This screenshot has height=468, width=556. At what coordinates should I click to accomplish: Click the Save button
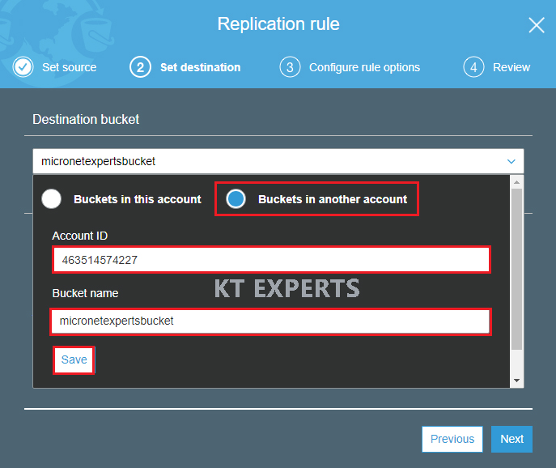[x=74, y=360]
